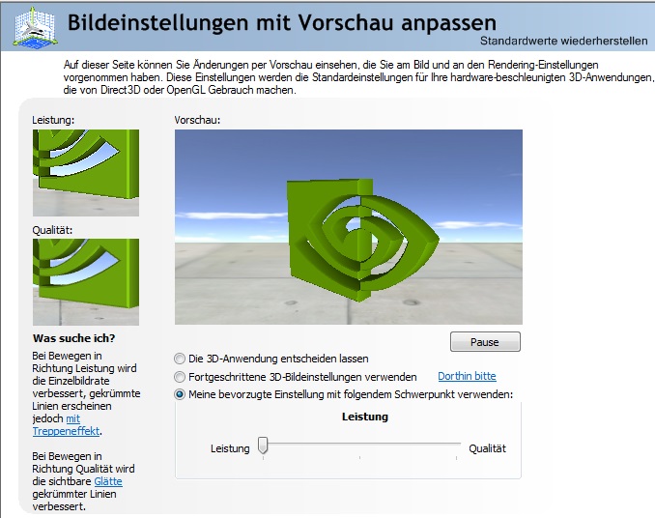Select the Qualität preview thumbnail
The height and width of the screenshot is (518, 655).
pos(86,282)
